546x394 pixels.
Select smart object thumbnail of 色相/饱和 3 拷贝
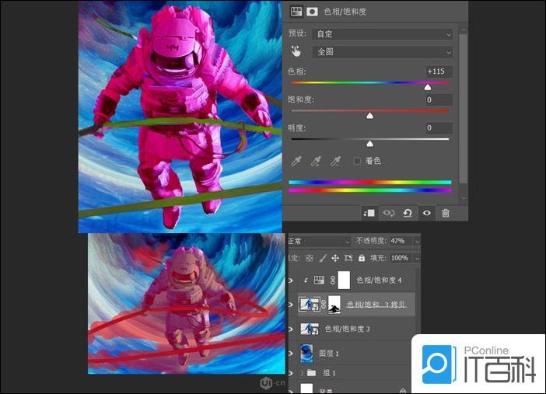click(x=310, y=304)
